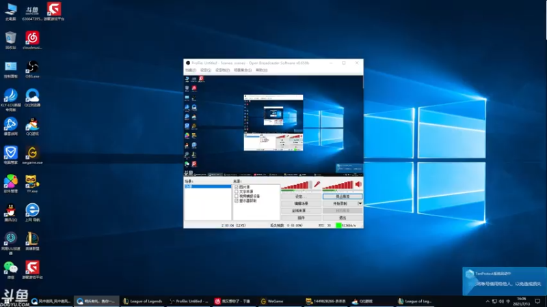Image resolution: width=547 pixels, height=307 pixels.
Task: Open the OBS.exe desktop shortcut
Action: pos(32,69)
